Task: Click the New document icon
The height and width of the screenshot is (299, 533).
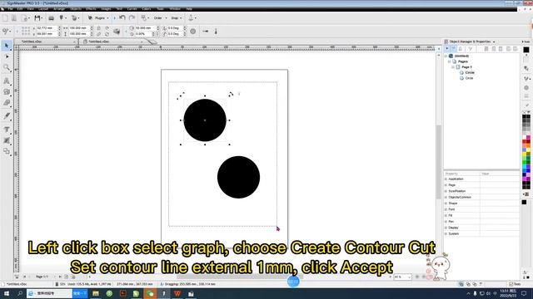Action: (x=5, y=18)
